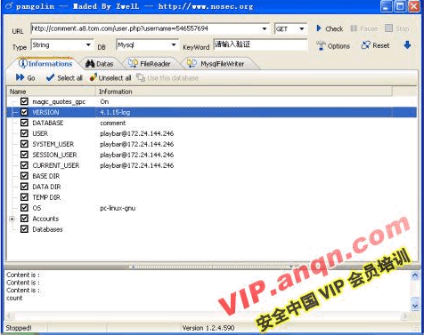Click the Check play icon
424x335 pixels.
point(319,28)
